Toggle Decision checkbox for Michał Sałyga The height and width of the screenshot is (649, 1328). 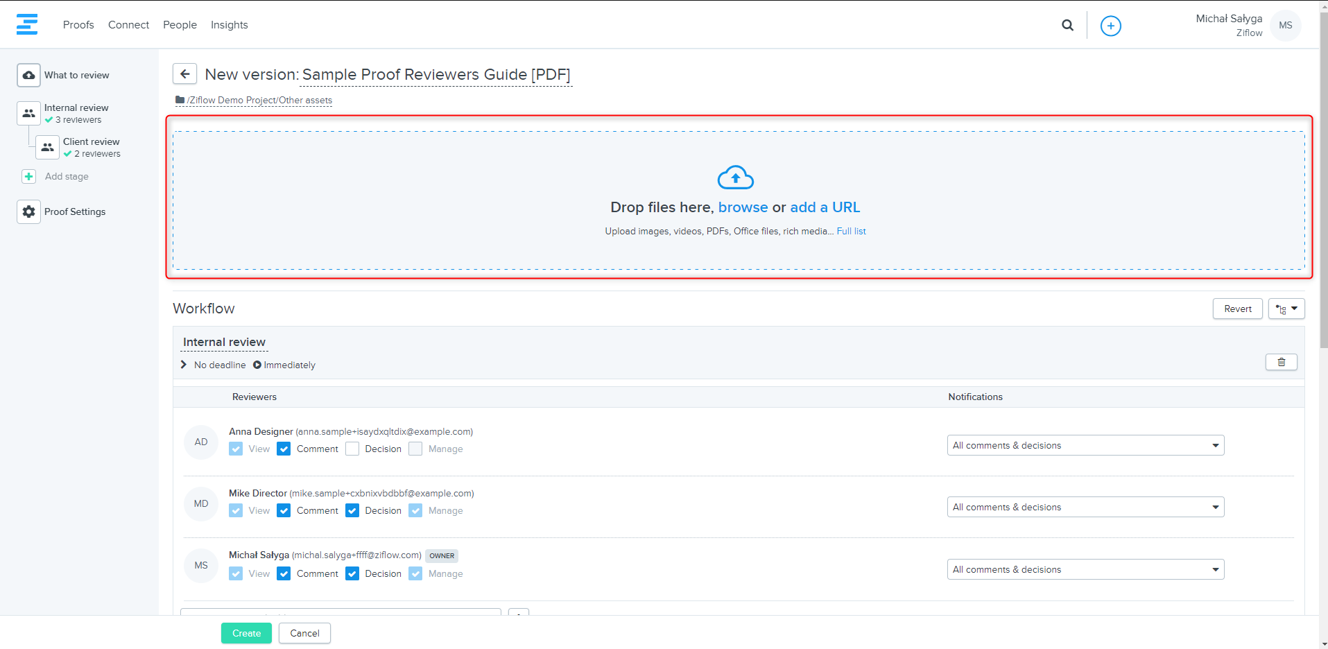coord(352,573)
